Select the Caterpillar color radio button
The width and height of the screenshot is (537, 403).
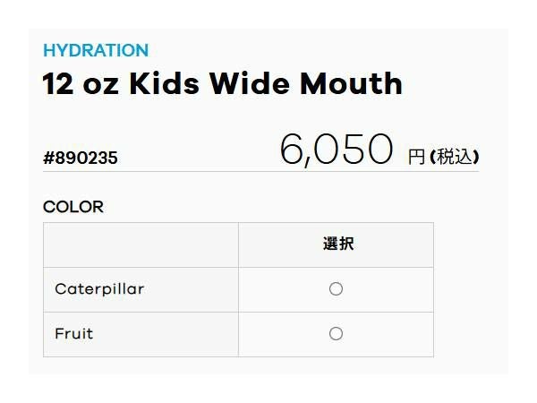pos(336,289)
